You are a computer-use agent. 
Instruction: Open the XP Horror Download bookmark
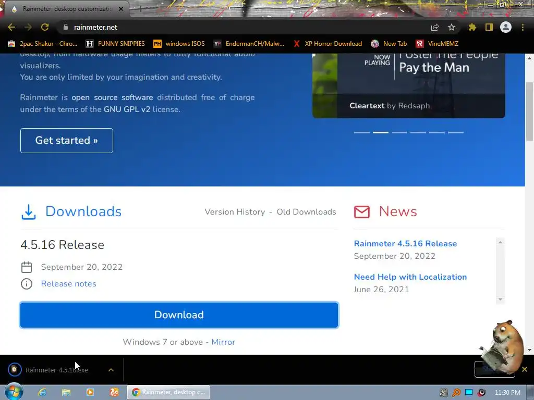pos(327,44)
